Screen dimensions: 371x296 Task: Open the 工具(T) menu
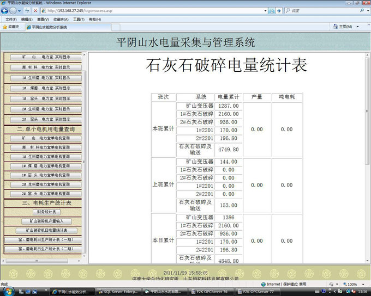(x=79, y=19)
